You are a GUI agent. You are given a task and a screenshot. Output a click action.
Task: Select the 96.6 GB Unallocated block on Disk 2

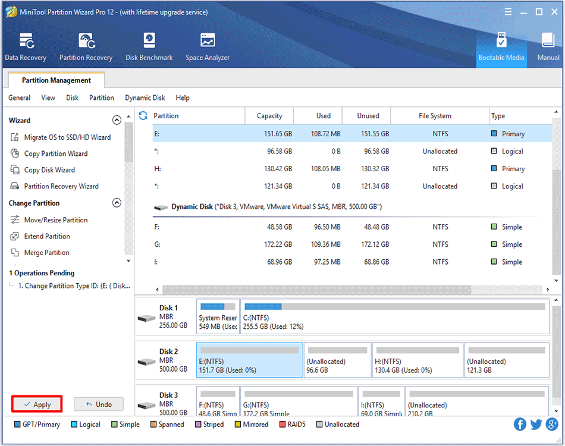[x=338, y=360]
